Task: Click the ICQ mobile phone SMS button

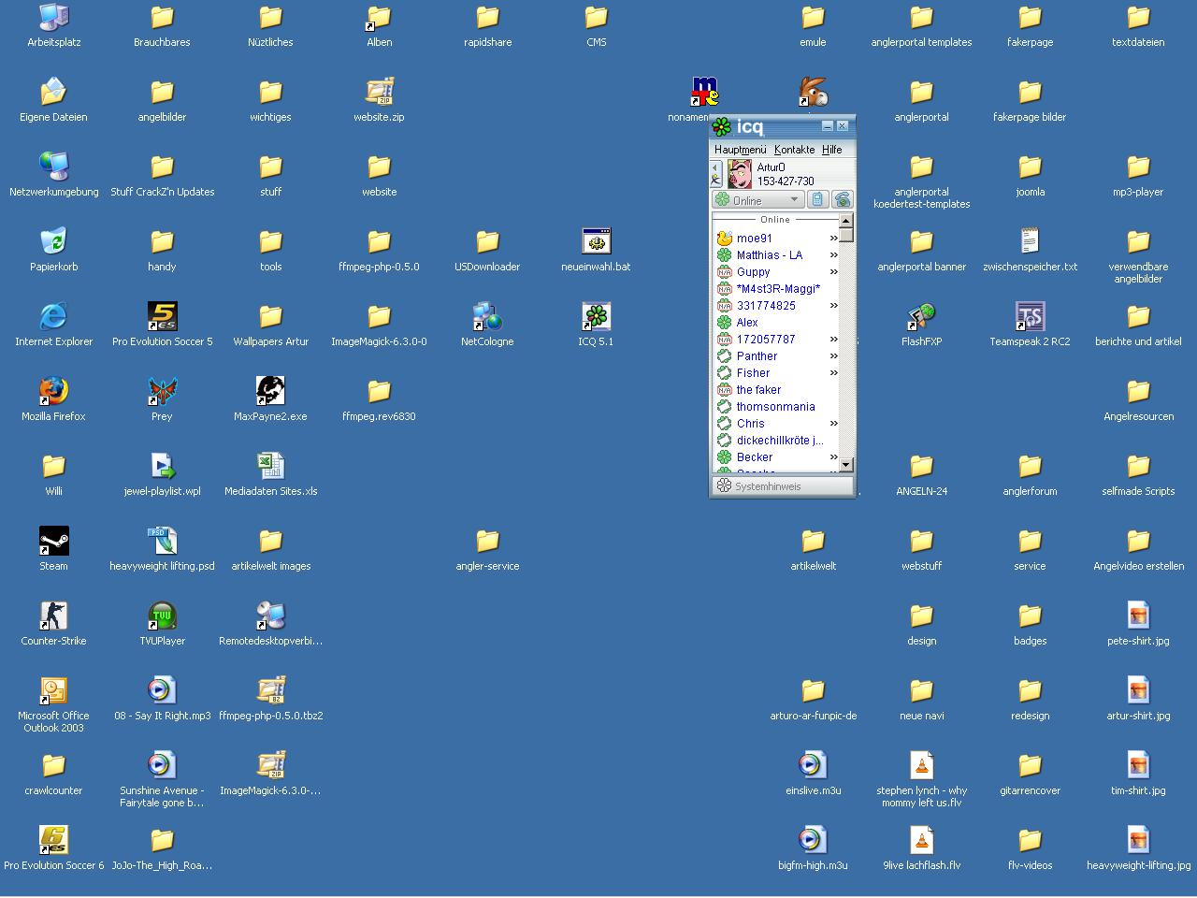Action: 817,200
